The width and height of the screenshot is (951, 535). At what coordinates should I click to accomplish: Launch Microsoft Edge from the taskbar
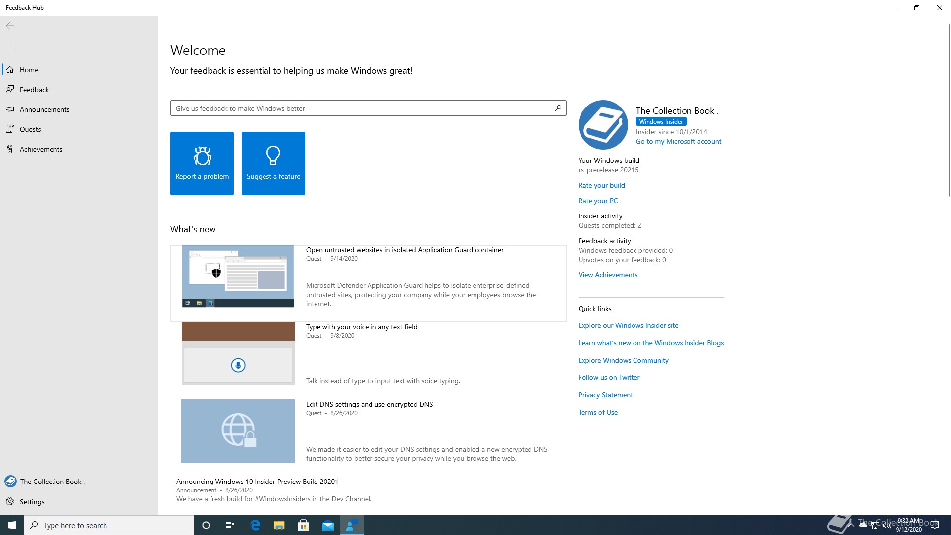(x=255, y=525)
